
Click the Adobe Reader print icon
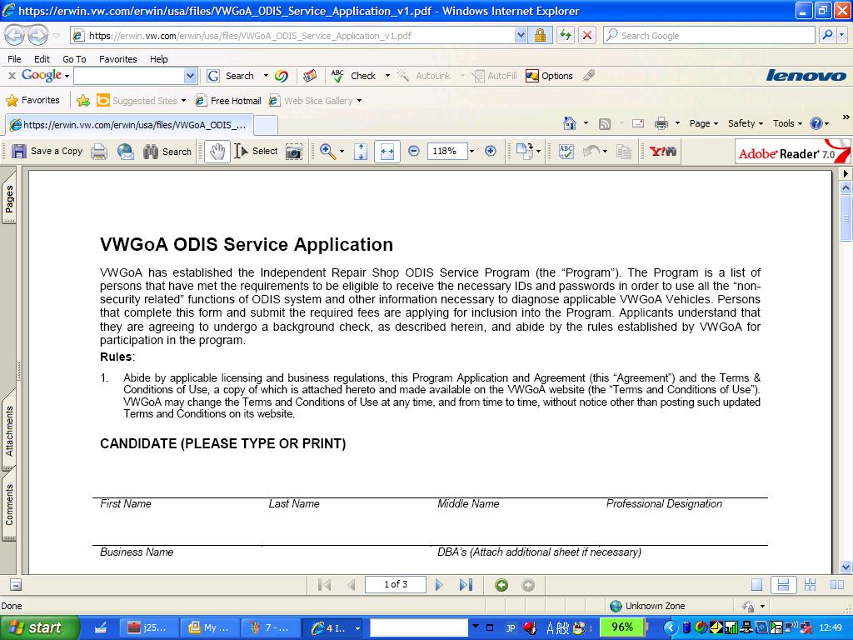[x=99, y=152]
